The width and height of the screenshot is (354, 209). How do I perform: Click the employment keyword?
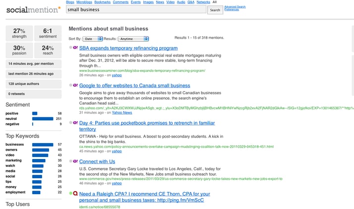coord(15,192)
